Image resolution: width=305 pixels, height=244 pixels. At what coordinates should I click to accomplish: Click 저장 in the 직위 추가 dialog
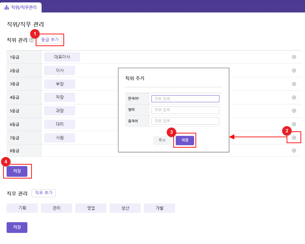point(185,140)
